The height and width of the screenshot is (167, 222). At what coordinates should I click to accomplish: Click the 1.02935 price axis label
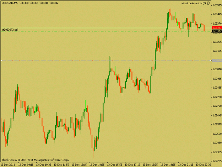pos(217,79)
